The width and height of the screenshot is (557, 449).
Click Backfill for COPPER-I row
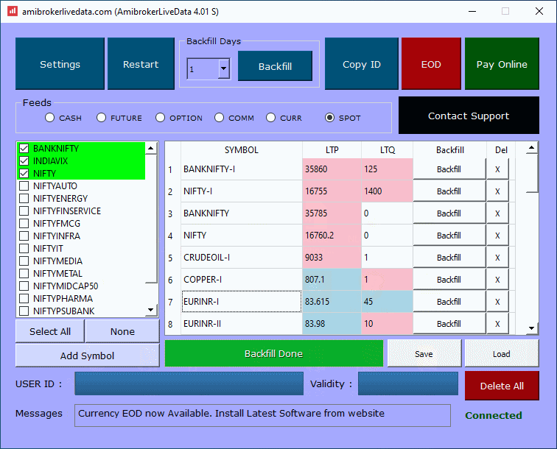449,280
